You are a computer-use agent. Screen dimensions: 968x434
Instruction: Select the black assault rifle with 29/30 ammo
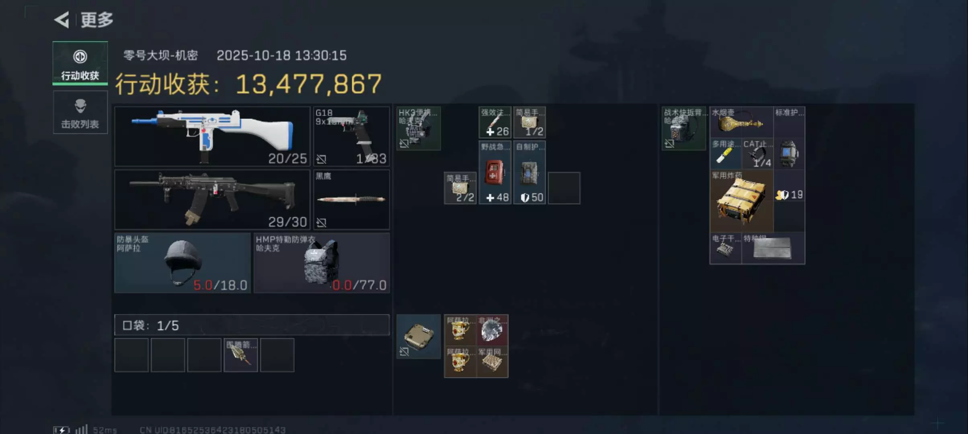tap(212, 199)
